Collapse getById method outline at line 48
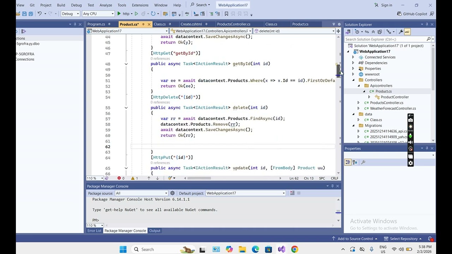 (x=126, y=64)
